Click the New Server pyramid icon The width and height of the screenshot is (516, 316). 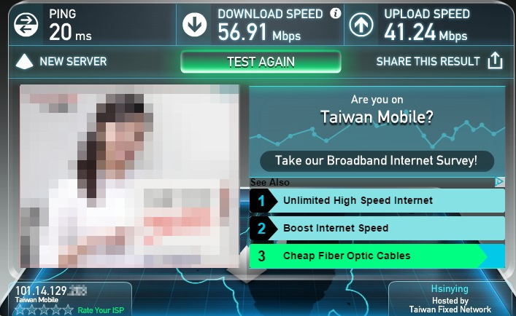click(x=24, y=61)
